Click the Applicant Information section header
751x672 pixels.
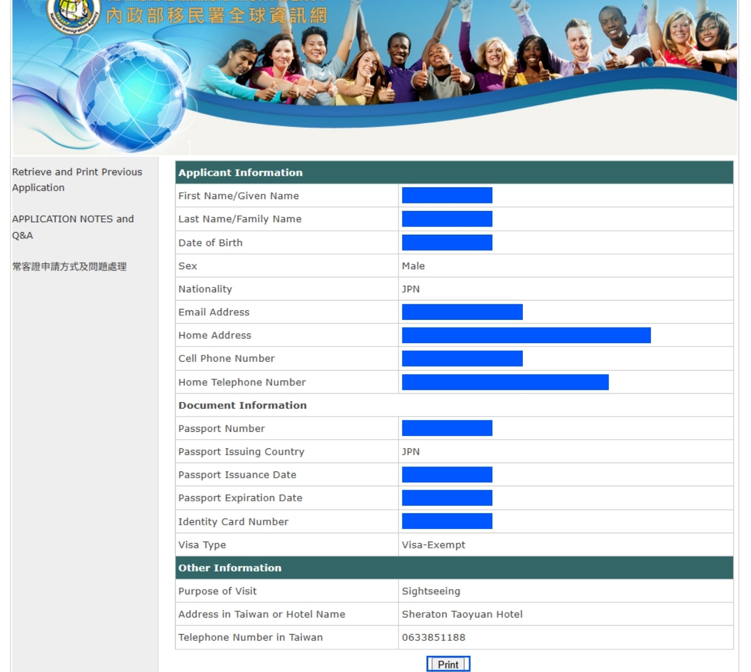click(x=240, y=173)
